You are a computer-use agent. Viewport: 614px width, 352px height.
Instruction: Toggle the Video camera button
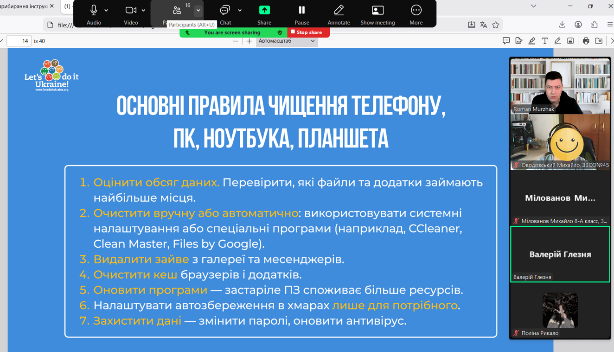click(131, 11)
